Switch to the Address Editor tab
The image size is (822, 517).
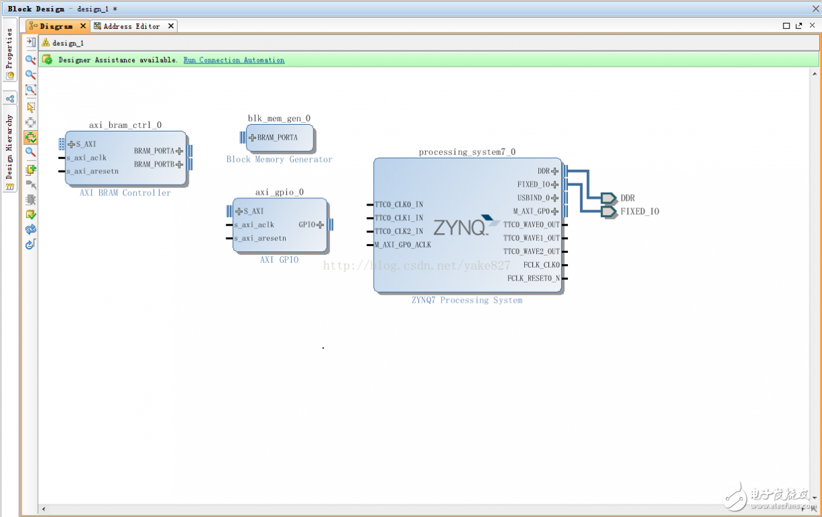point(131,26)
